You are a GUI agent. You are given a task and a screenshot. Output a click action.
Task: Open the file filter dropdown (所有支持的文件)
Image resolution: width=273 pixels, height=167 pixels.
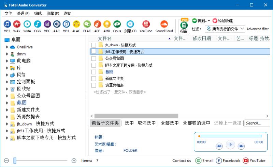(225, 29)
